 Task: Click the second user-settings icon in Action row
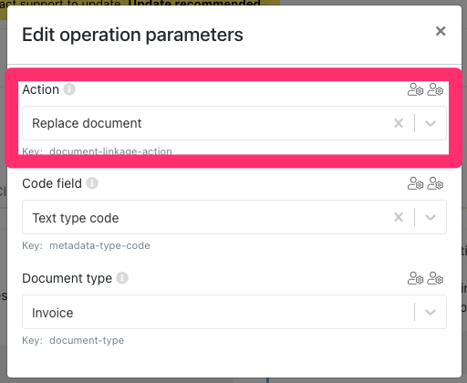(435, 89)
